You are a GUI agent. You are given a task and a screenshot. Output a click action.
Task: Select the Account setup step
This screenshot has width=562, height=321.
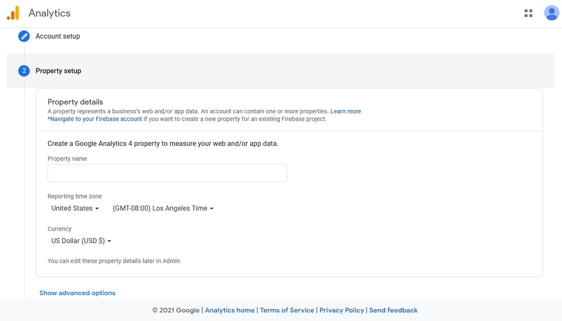[58, 36]
